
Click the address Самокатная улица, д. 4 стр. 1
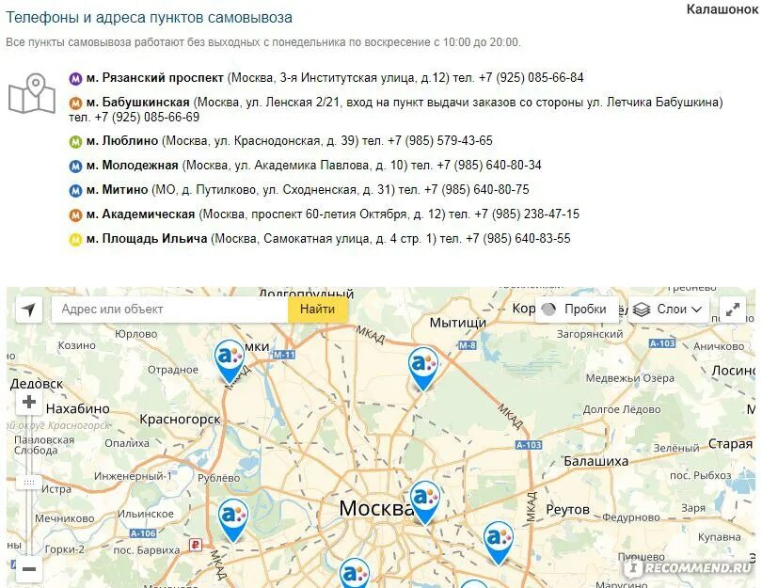pos(350,239)
